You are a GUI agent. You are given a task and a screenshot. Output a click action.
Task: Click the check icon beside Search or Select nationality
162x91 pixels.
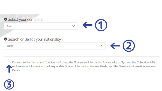[x=6, y=39]
